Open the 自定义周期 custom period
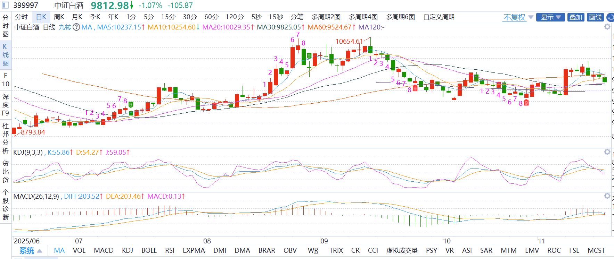Screen dimensions: 614x259 pos(439,17)
